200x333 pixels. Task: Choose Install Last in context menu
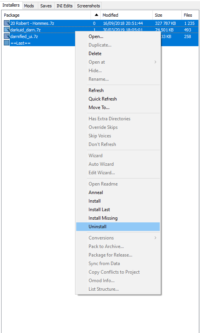pos(118,210)
